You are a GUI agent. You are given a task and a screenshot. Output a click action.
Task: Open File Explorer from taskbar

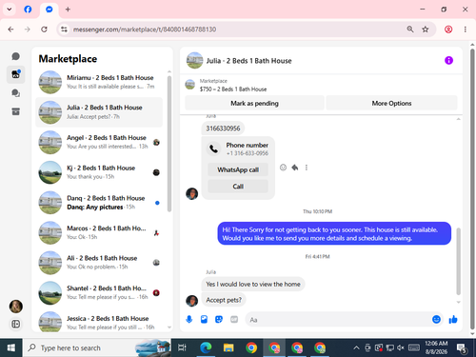point(228,347)
